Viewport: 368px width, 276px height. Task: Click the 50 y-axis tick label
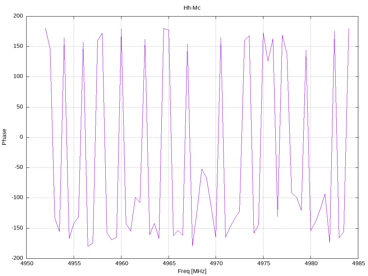point(20,107)
